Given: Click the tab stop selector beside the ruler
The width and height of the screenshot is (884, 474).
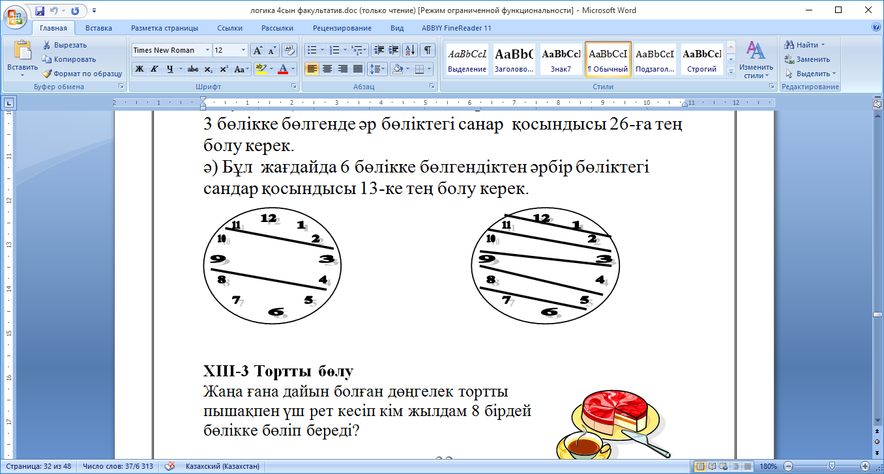Looking at the screenshot, I should [8, 102].
